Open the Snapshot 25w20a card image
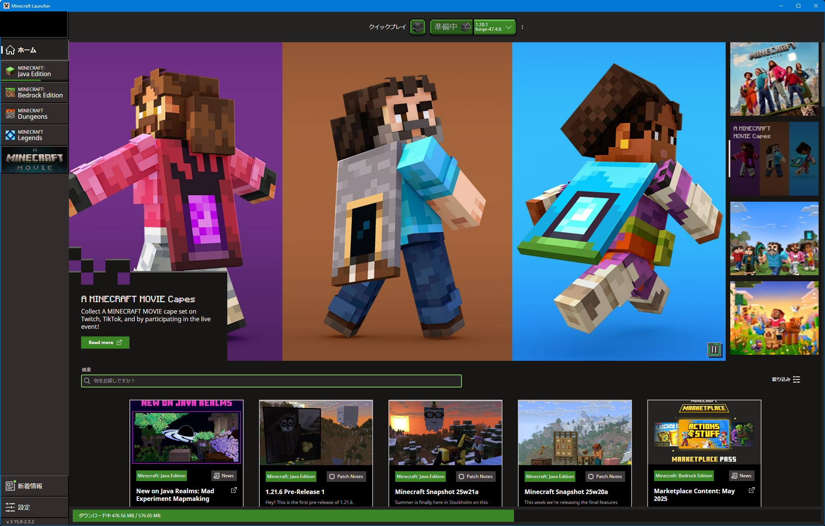The height and width of the screenshot is (526, 825). tap(575, 433)
